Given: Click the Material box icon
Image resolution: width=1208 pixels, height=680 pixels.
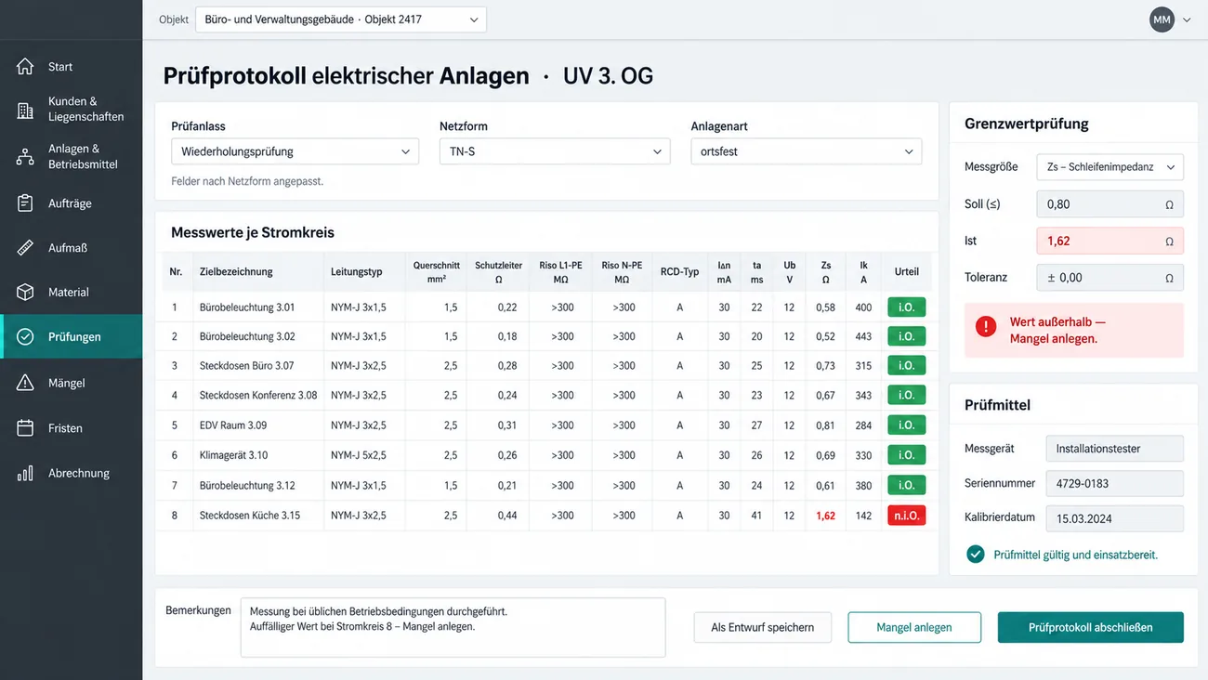Looking at the screenshot, I should tap(25, 292).
